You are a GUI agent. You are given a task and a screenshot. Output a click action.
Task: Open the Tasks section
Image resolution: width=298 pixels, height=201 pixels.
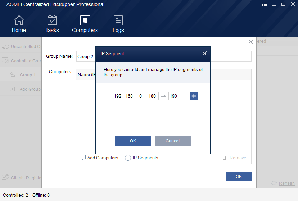(x=52, y=24)
